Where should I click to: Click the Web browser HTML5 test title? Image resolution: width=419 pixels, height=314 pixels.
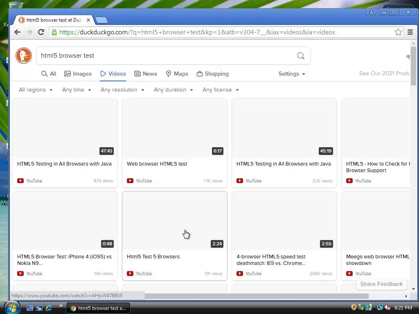coord(157,164)
